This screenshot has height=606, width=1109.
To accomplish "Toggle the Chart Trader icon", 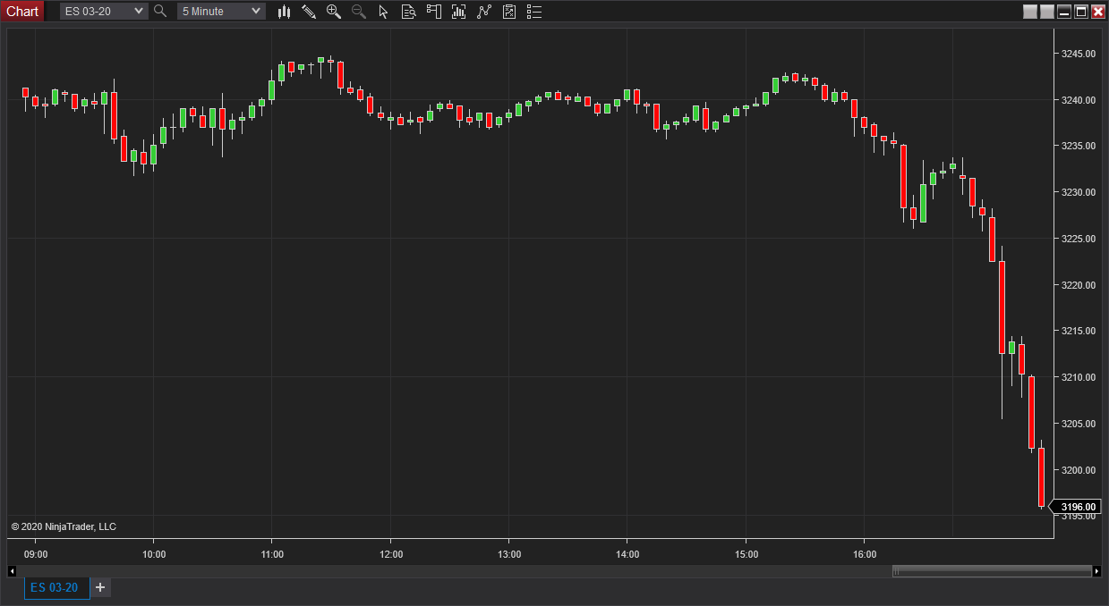I will [x=434, y=12].
